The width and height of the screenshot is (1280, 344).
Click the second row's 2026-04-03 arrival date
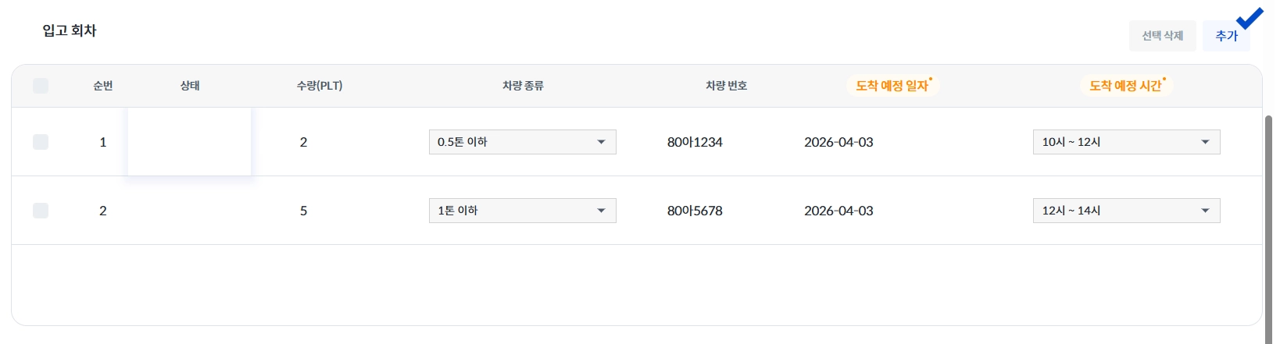838,211
